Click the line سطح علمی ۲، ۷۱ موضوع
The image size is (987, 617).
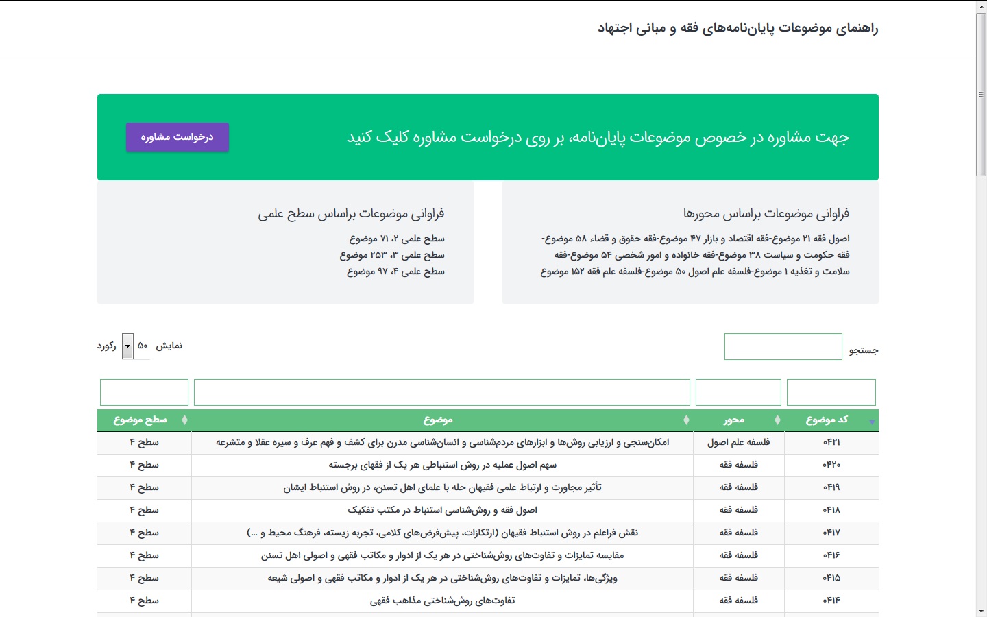coord(397,239)
